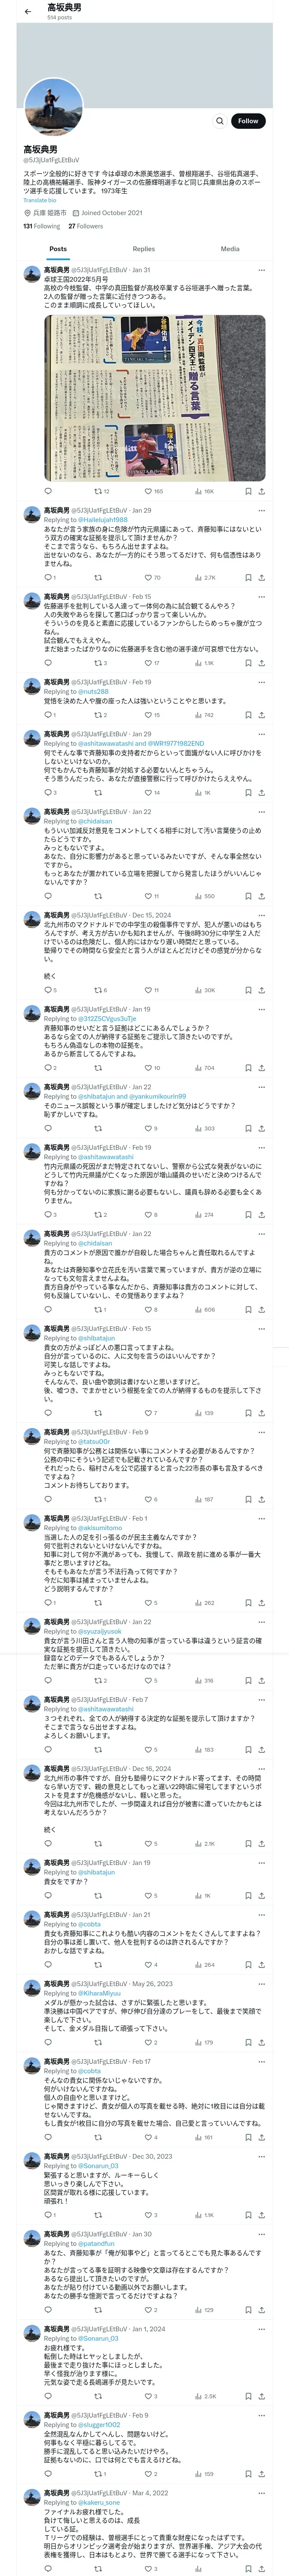The image size is (289, 2576).
Task: Open the magazine photo in the first post
Action: pyautogui.click(x=155, y=398)
